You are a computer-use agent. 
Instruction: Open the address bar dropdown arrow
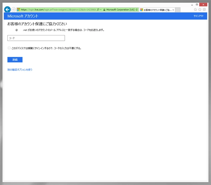101,10
